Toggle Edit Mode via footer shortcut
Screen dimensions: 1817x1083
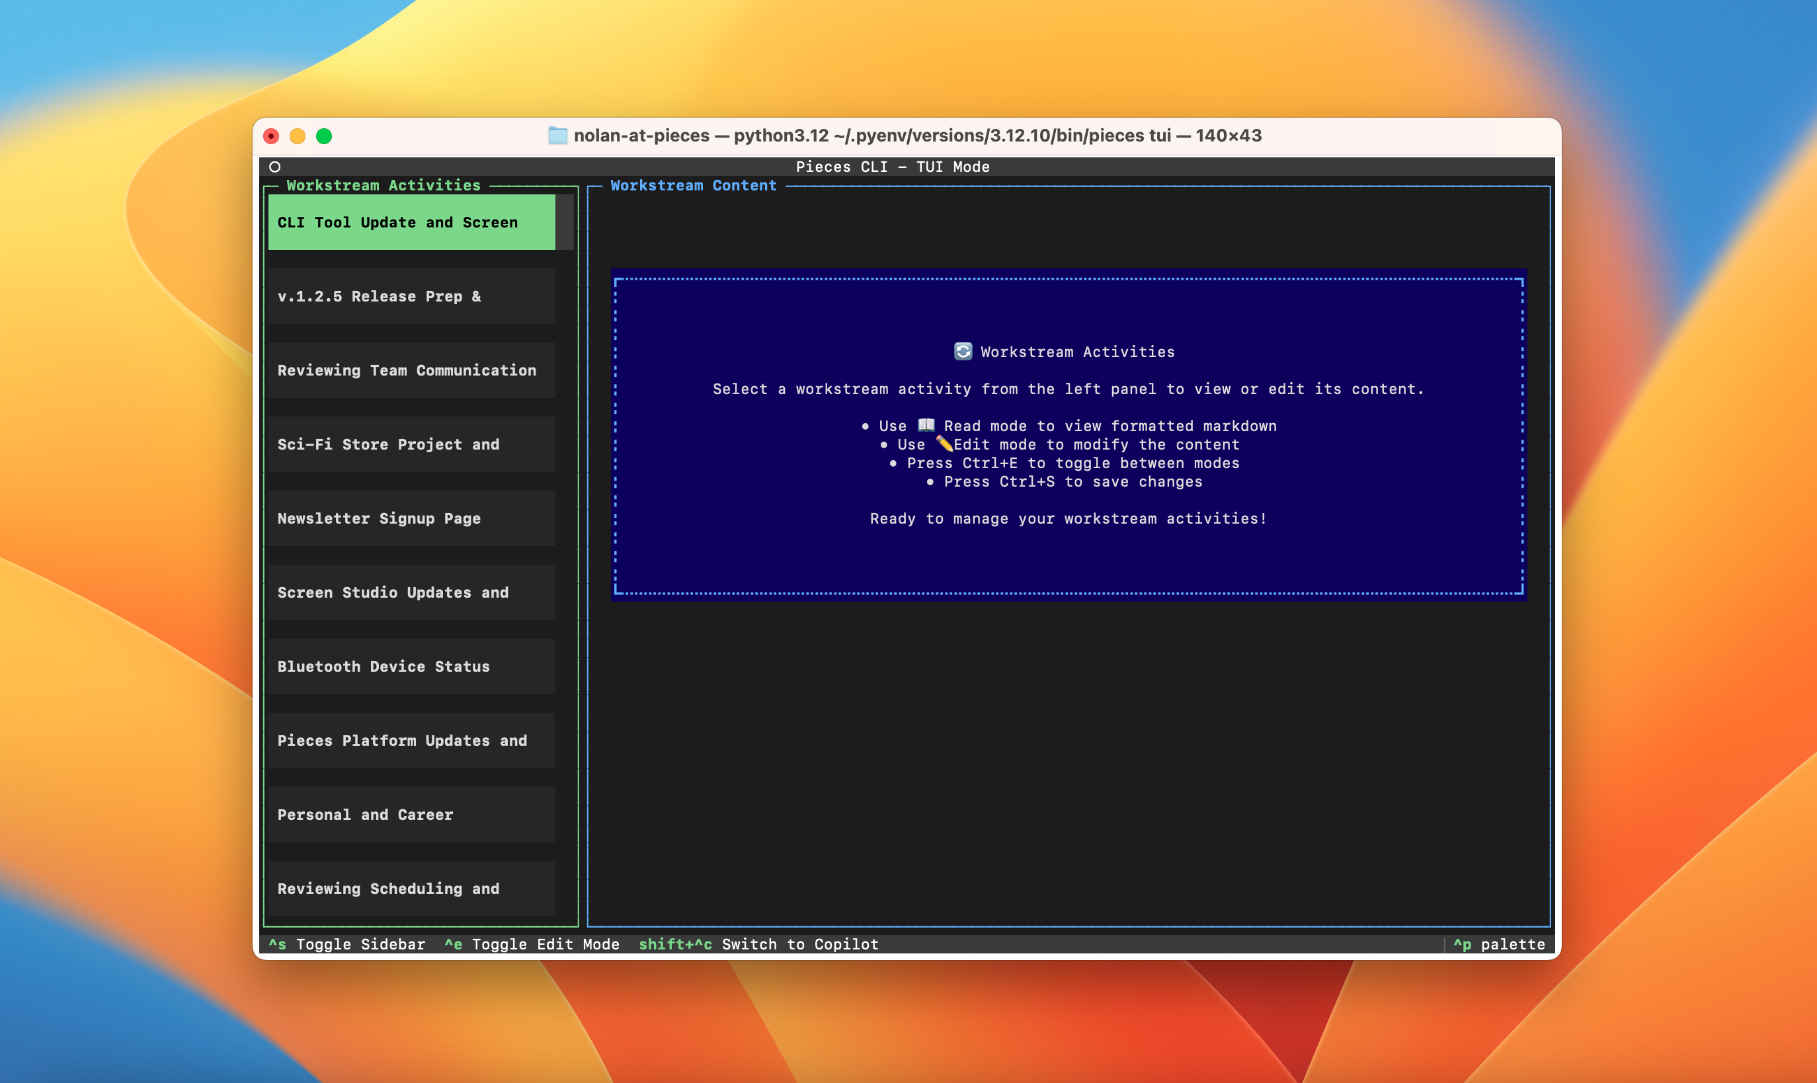coord(532,944)
